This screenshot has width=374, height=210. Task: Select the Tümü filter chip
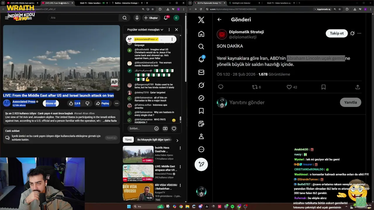128,140
